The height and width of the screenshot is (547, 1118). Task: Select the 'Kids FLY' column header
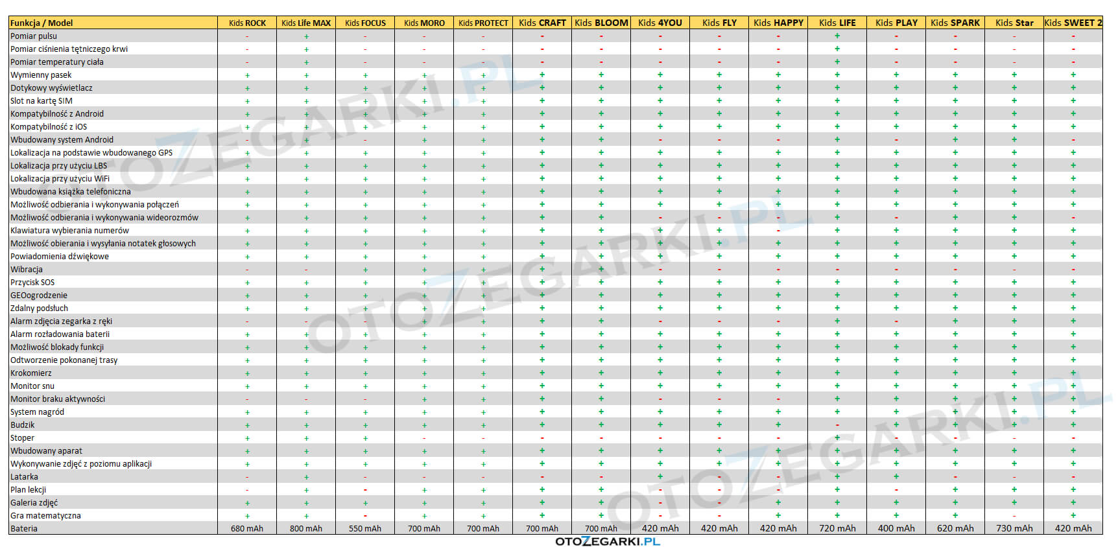pyautogui.click(x=719, y=23)
